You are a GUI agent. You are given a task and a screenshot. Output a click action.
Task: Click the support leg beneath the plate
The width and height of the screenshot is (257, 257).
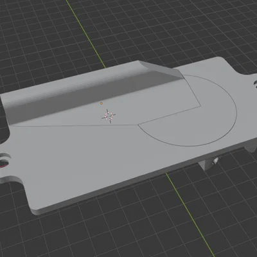pos(208,163)
